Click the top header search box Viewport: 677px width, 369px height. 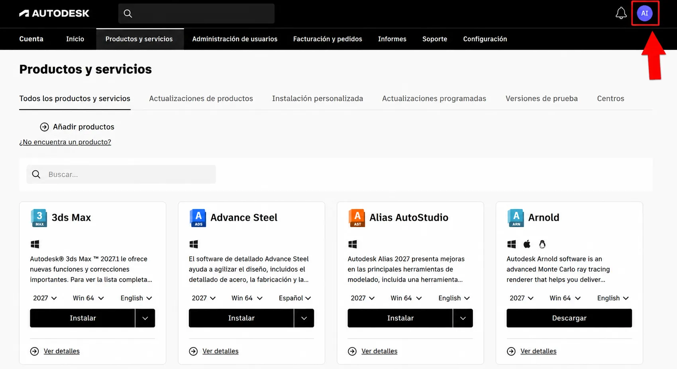tap(196, 14)
